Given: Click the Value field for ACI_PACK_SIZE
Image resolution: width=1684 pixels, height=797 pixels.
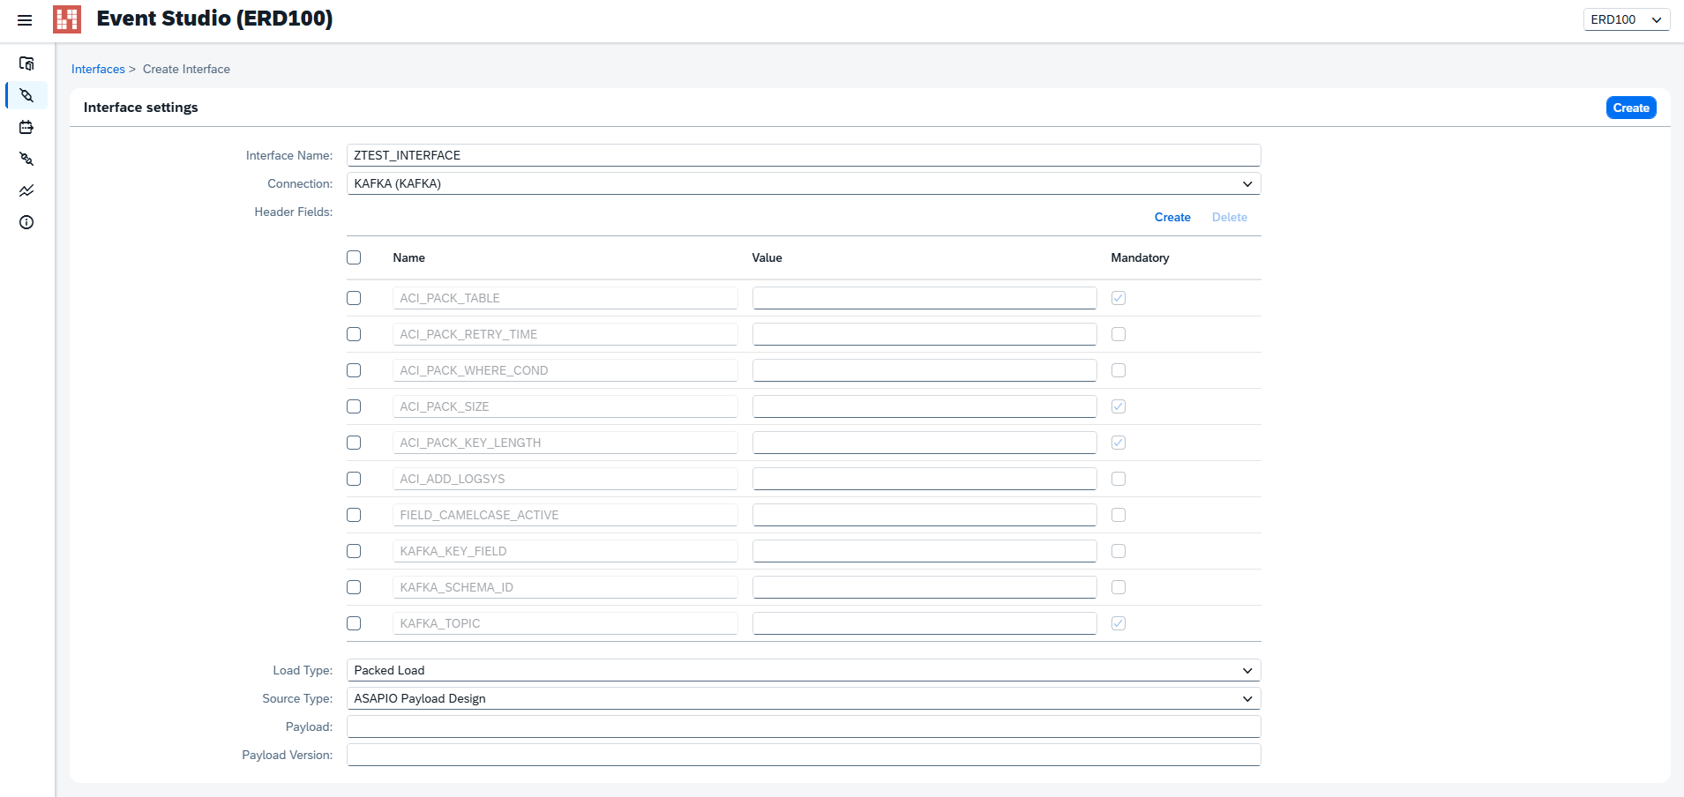Looking at the screenshot, I should pos(924,406).
